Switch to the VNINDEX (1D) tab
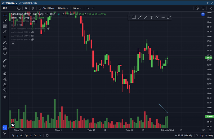214x139 pixels. click(x=29, y=3)
